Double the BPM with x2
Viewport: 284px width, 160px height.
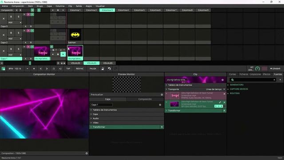pos(60,68)
